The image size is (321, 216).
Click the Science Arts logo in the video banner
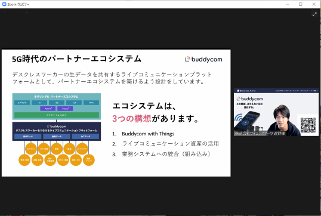coord(246,91)
